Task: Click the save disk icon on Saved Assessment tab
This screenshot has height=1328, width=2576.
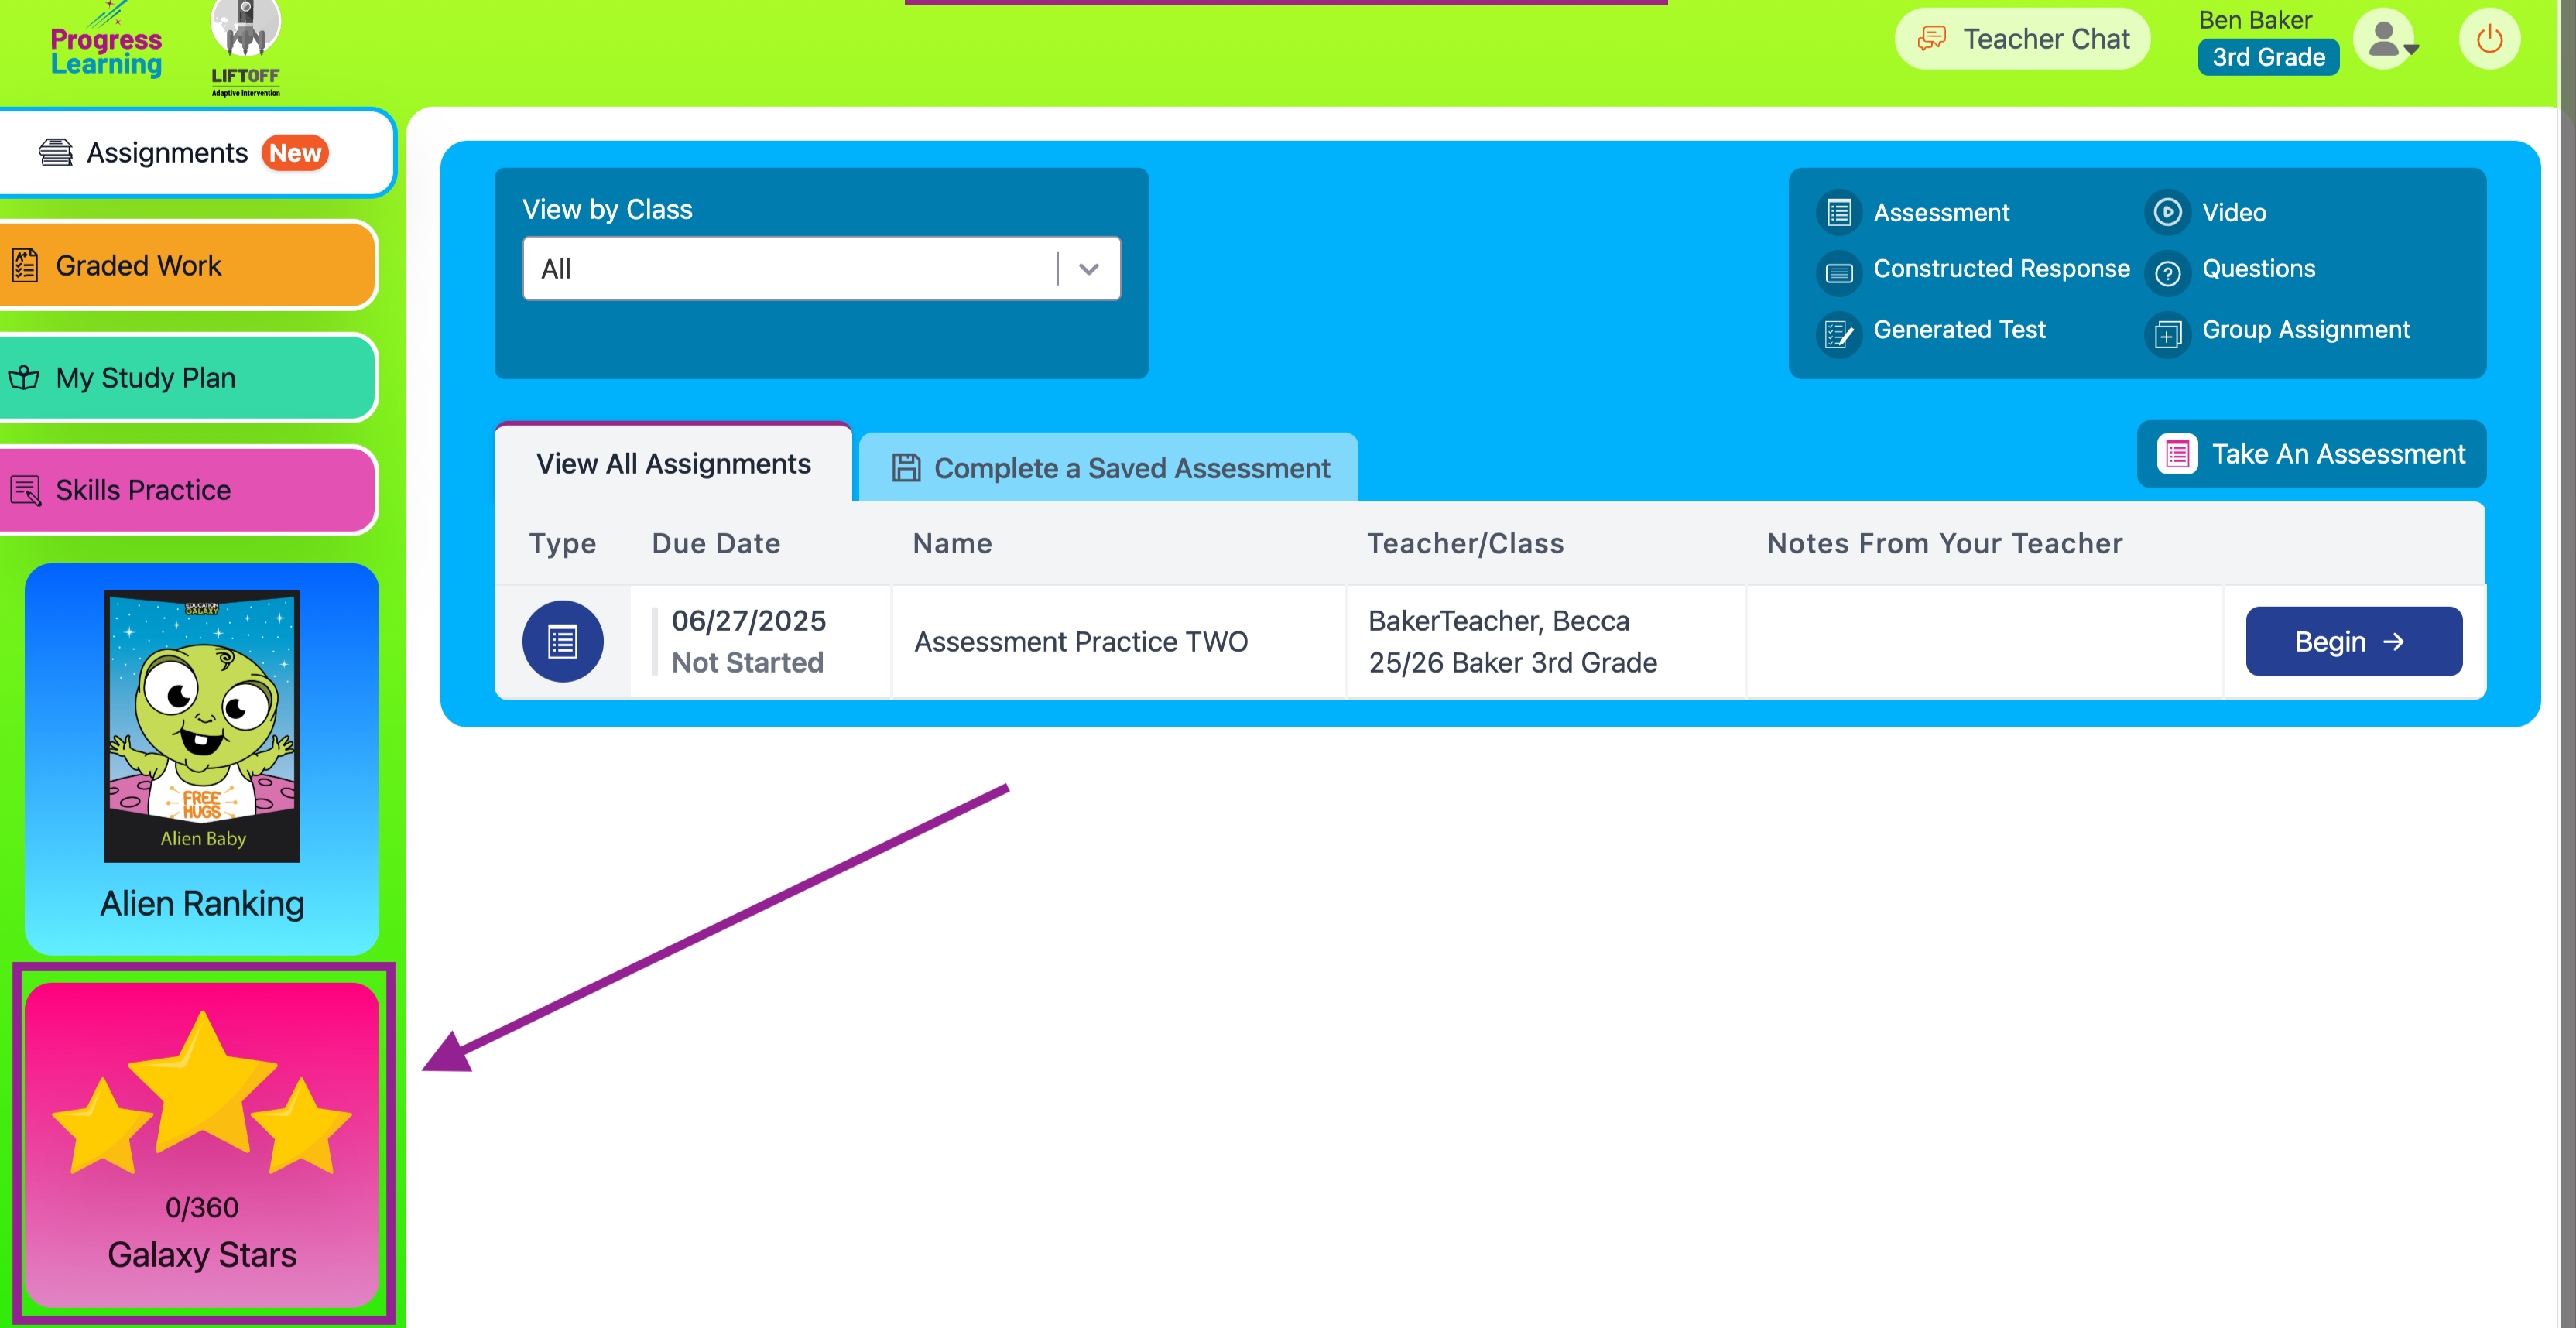Action: tap(906, 467)
